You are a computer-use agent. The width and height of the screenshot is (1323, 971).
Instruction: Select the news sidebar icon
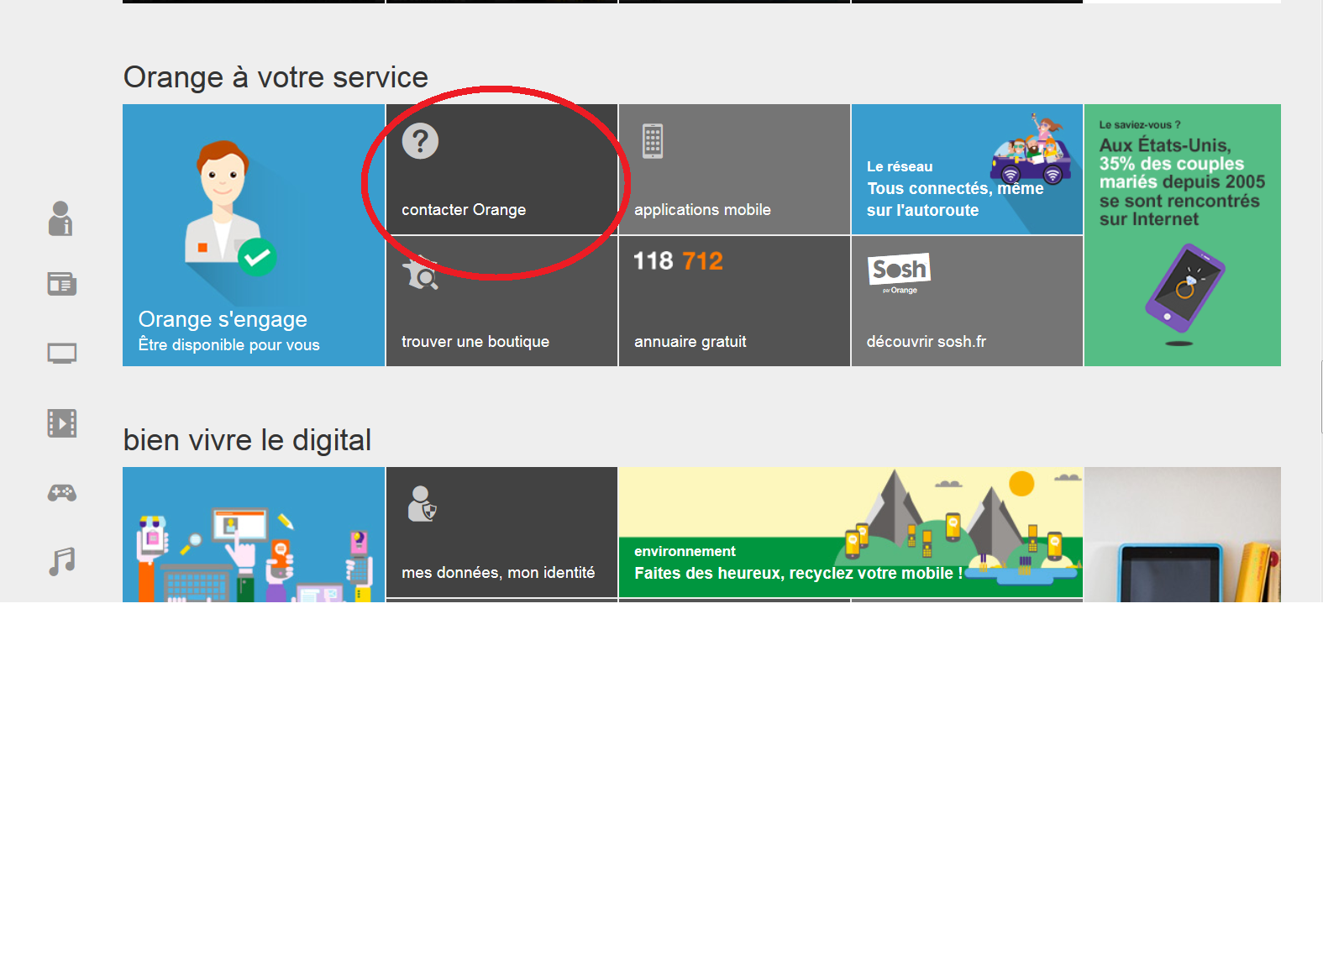[61, 285]
